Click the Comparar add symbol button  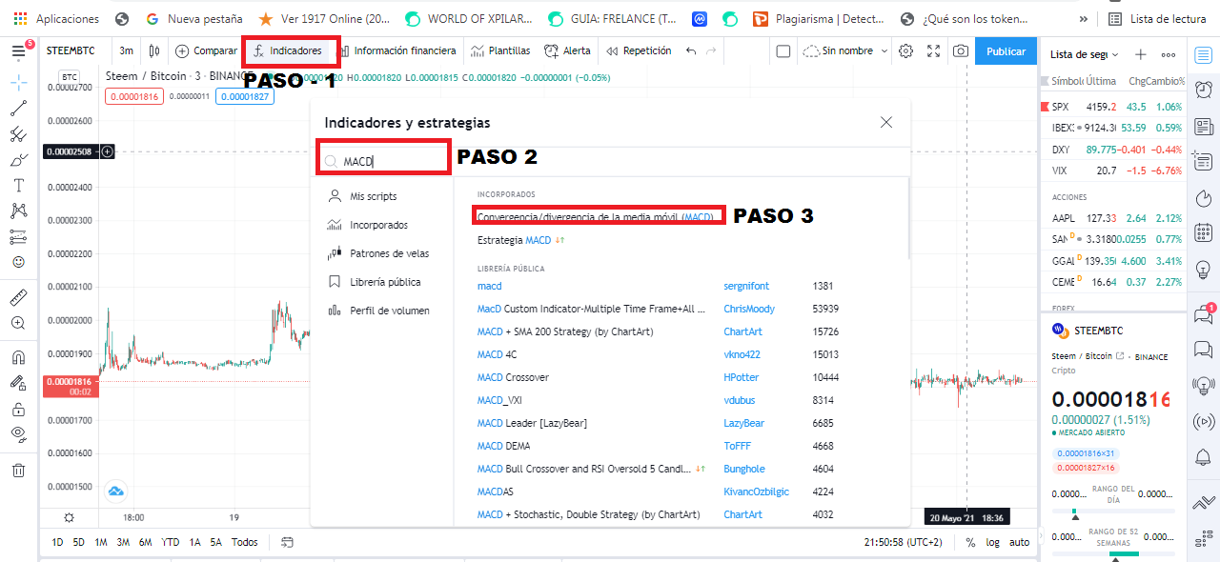pyautogui.click(x=206, y=50)
